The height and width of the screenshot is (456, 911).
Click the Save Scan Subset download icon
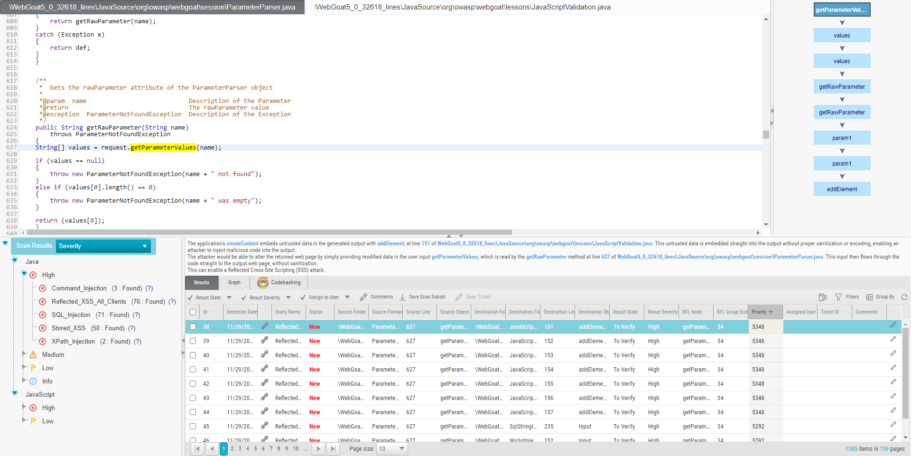[x=402, y=297]
